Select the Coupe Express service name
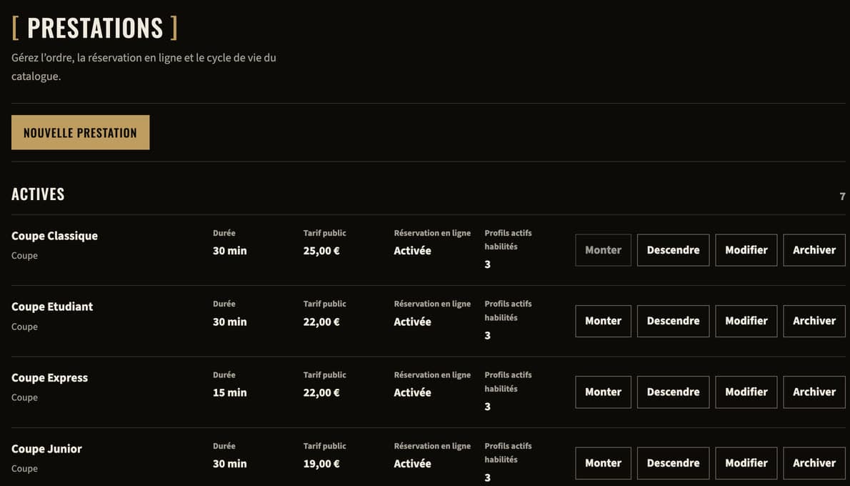The width and height of the screenshot is (850, 486). 49,378
